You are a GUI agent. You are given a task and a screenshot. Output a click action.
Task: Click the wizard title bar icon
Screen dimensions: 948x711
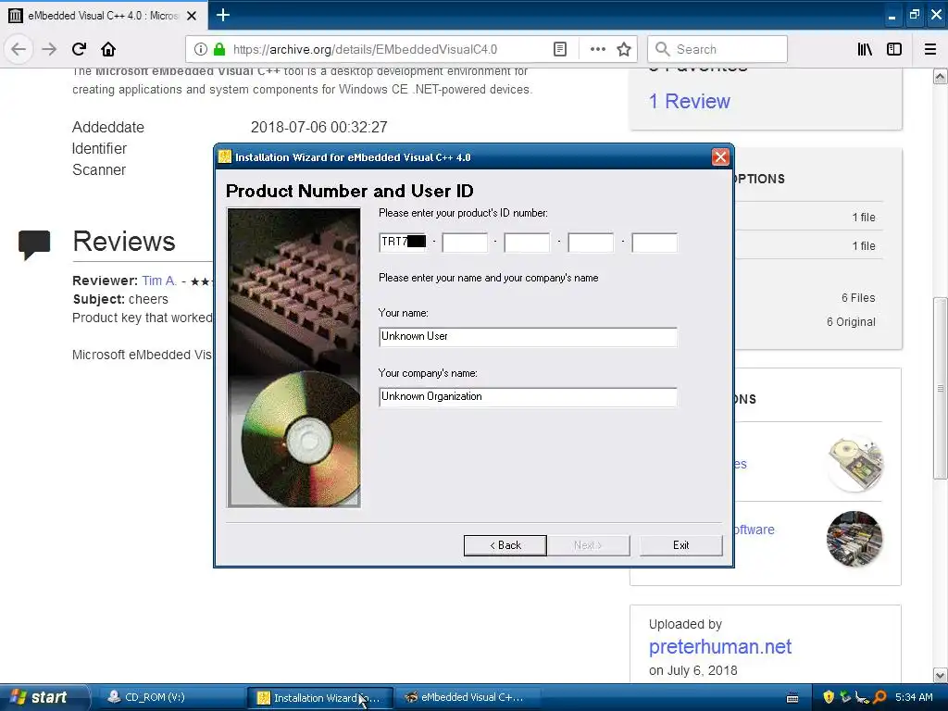click(x=225, y=157)
